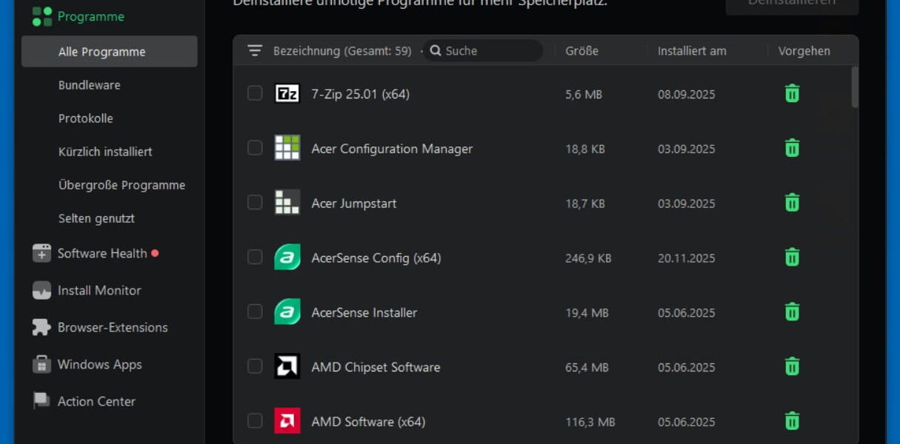
Task: Select Acer Configuration Manager checkbox
Action: point(255,148)
